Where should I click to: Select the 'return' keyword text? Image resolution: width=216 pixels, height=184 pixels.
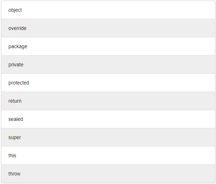pos(15,101)
